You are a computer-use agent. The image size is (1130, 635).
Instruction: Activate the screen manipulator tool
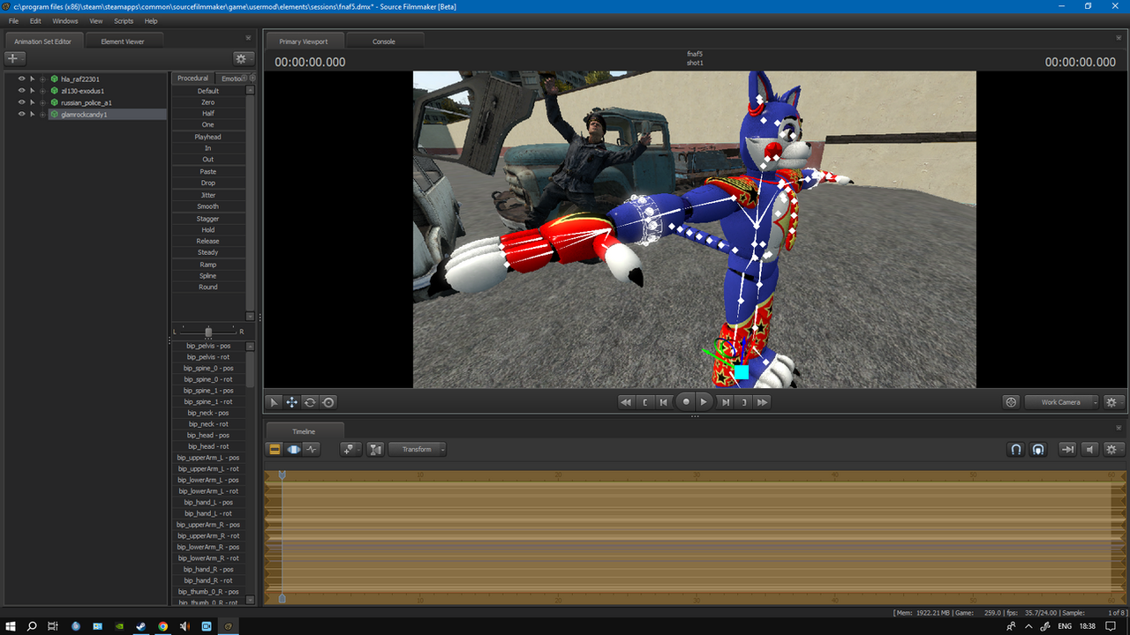coord(328,402)
